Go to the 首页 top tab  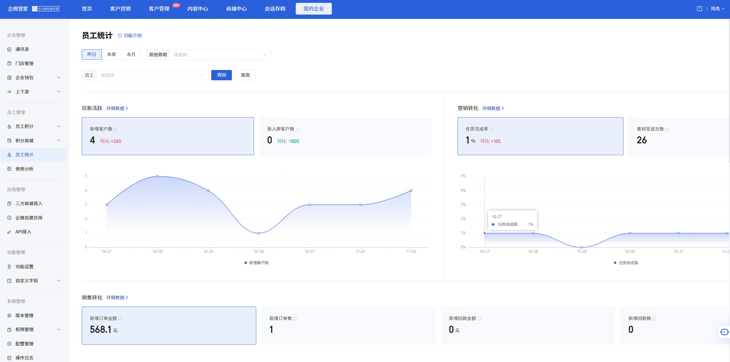pyautogui.click(x=87, y=9)
